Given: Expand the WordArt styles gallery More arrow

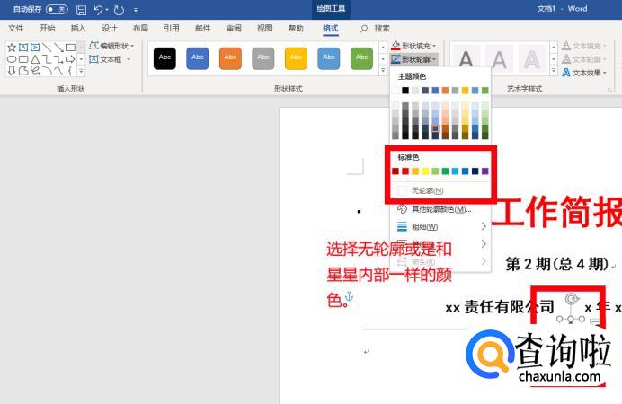Looking at the screenshot, I should point(554,71).
